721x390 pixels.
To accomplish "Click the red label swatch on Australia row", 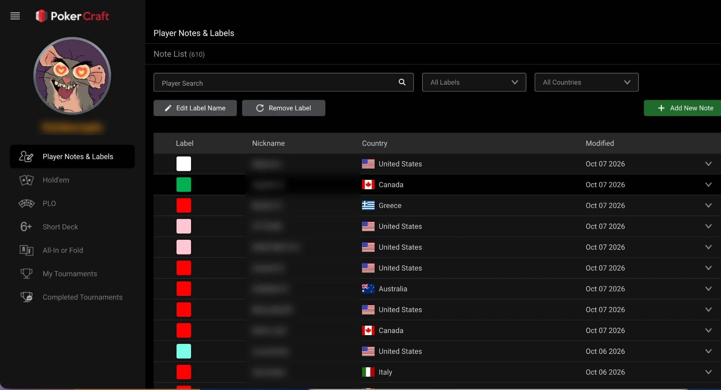I will (x=183, y=289).
